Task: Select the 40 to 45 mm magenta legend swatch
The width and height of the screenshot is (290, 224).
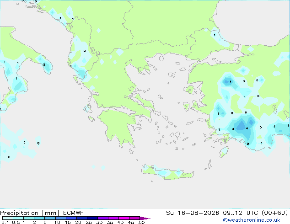Action: (124, 218)
